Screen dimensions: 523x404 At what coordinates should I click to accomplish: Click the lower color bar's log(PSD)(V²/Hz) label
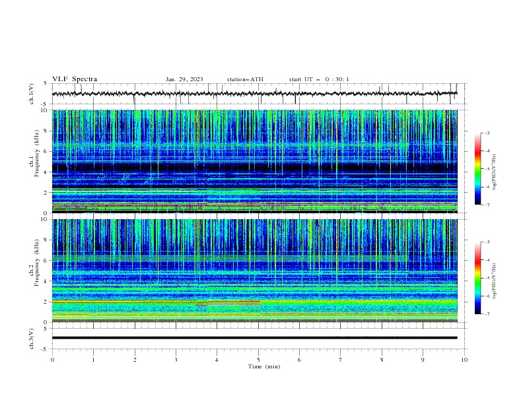pyautogui.click(x=495, y=281)
